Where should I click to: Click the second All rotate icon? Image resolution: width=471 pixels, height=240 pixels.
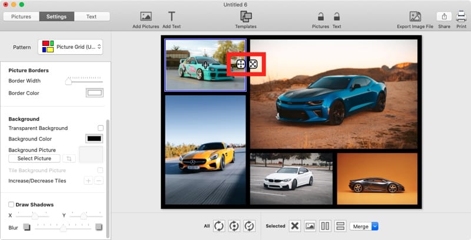pos(234,226)
